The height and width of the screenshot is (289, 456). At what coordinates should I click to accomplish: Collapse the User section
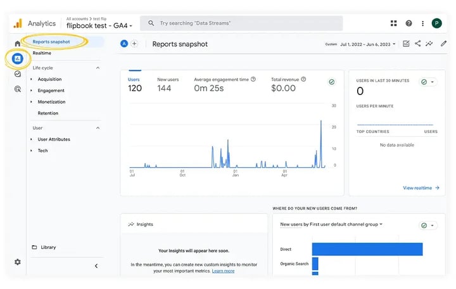(98, 128)
